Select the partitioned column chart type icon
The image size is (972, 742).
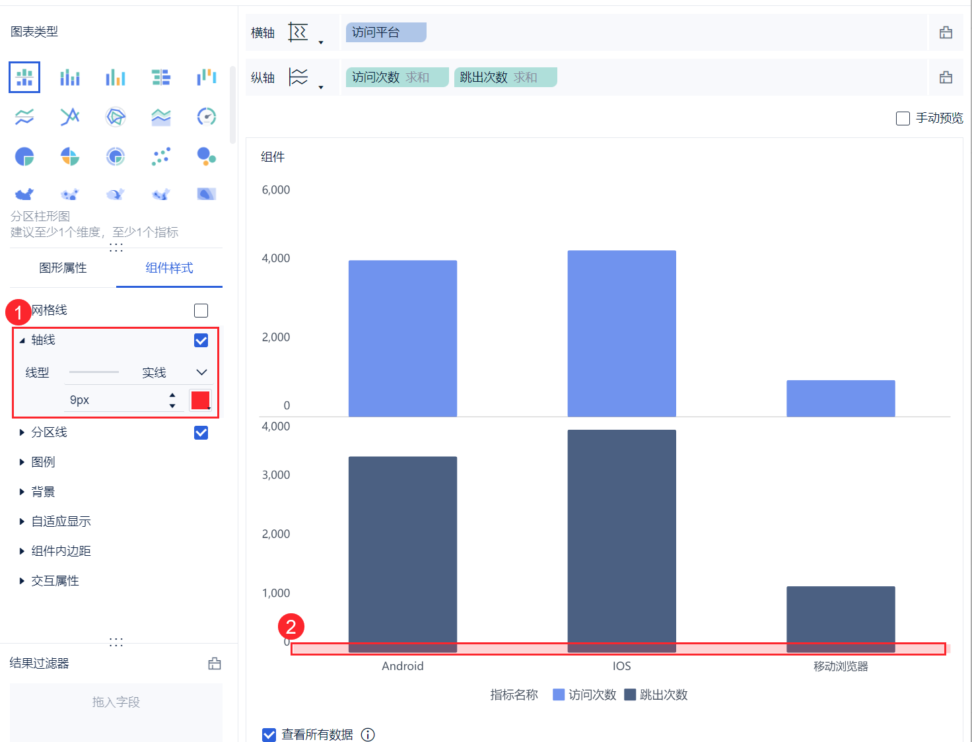point(24,77)
